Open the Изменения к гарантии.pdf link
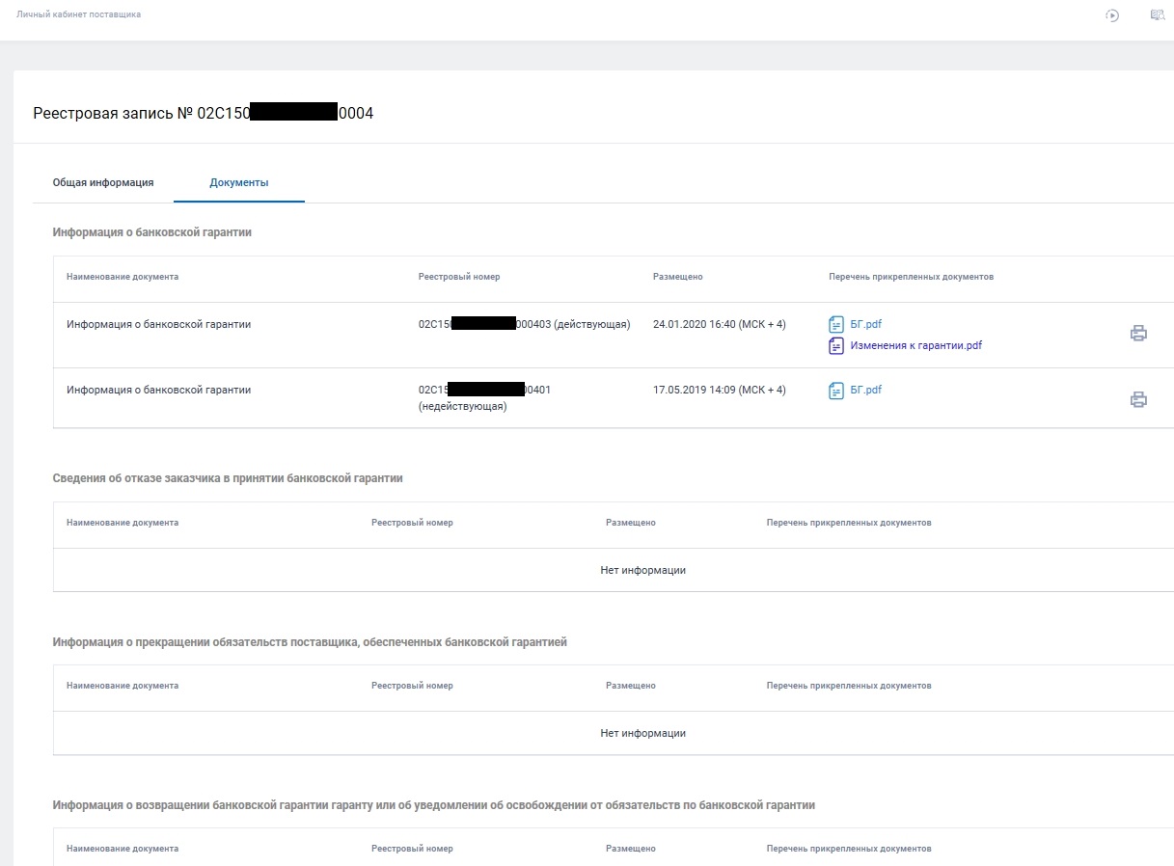This screenshot has height=866, width=1174. (915, 345)
